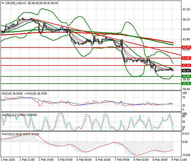193x163 pixels.
Task: Click the 7 Feb 09:00 time label
Action: [x=122, y=160]
